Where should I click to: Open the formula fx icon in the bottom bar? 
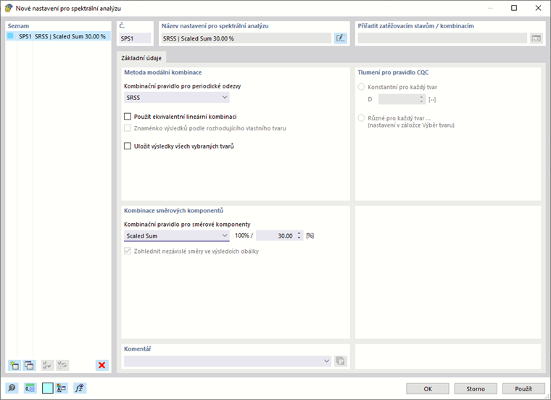80,388
